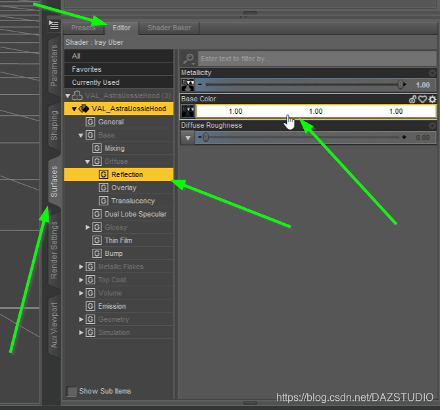
Task: Open Metallicity texture map thumbnail
Action: (187, 85)
